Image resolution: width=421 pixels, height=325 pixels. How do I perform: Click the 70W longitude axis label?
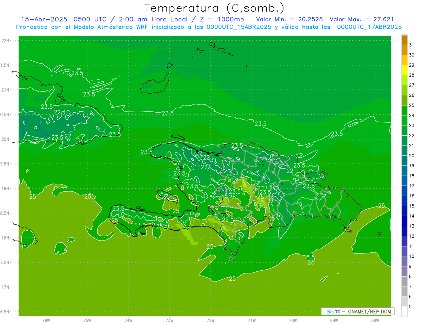293,320
